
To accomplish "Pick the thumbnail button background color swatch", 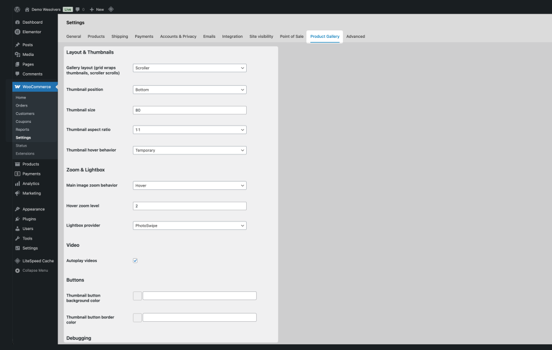I will coord(137,296).
